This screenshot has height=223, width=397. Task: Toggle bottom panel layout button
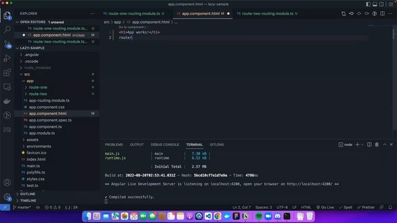click(375, 4)
